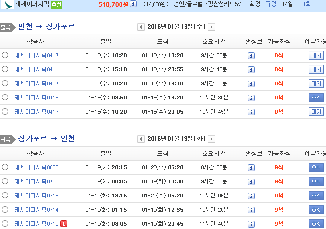Open the 캐세이패시픽0415 flight link

36,98
